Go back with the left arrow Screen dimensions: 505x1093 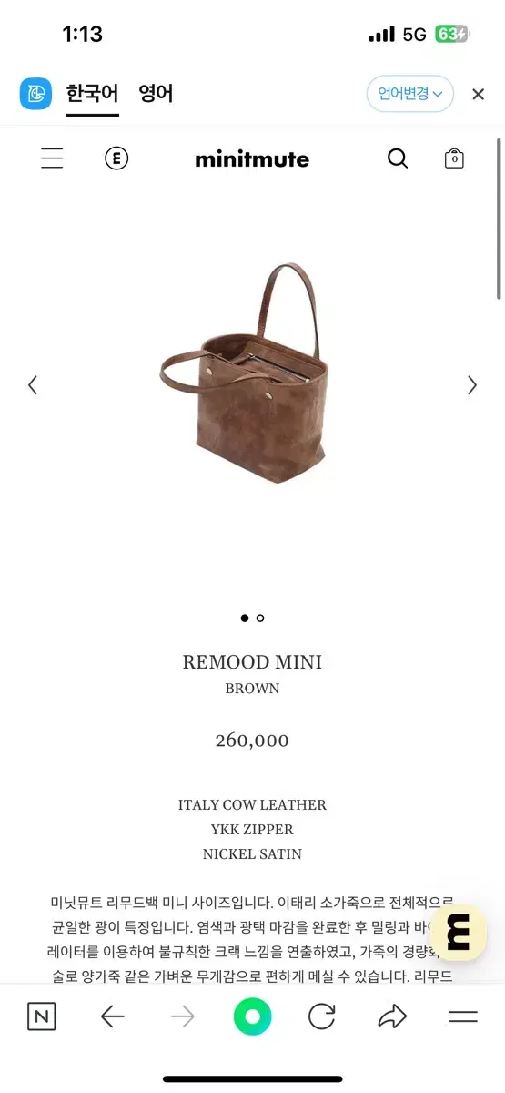[x=113, y=1016]
